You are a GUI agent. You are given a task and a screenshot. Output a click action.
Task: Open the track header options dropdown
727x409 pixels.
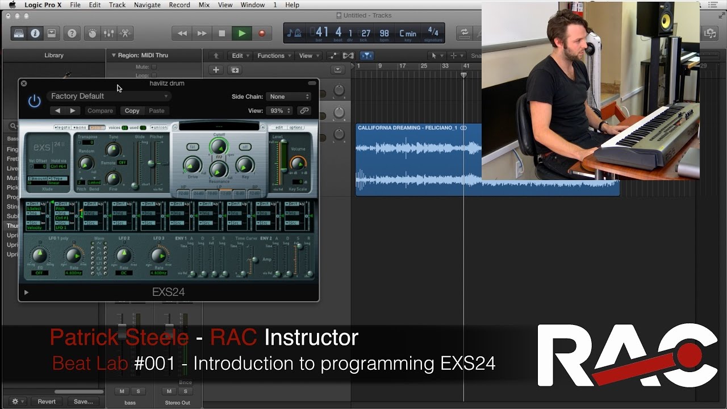pyautogui.click(x=338, y=70)
